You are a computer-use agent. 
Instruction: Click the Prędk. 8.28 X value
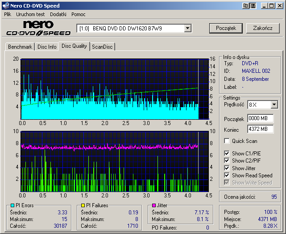pyautogui.click(x=270, y=226)
